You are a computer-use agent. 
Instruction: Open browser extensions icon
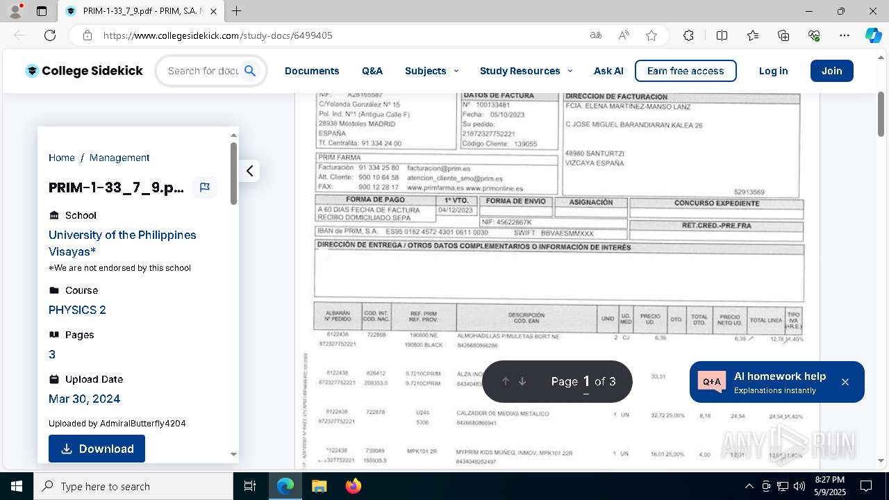tap(688, 35)
